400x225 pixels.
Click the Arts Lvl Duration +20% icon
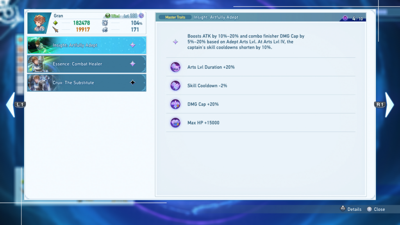coord(175,67)
